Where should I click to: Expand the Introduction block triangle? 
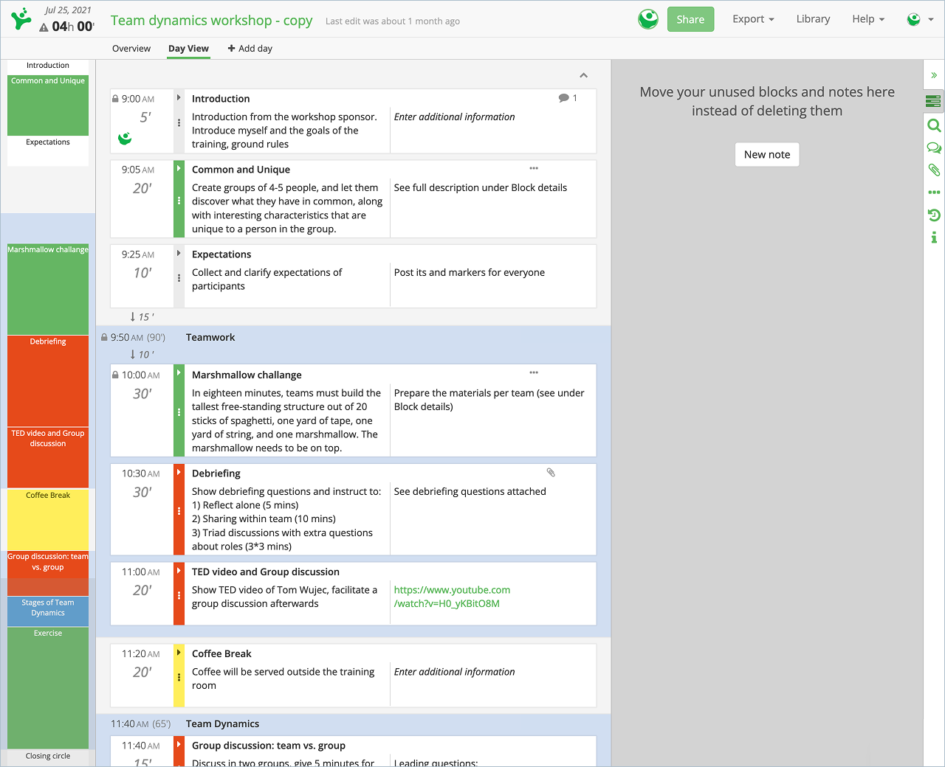point(179,97)
